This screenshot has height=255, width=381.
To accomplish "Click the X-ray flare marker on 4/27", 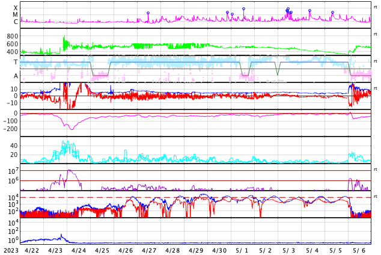I will tap(148, 13).
